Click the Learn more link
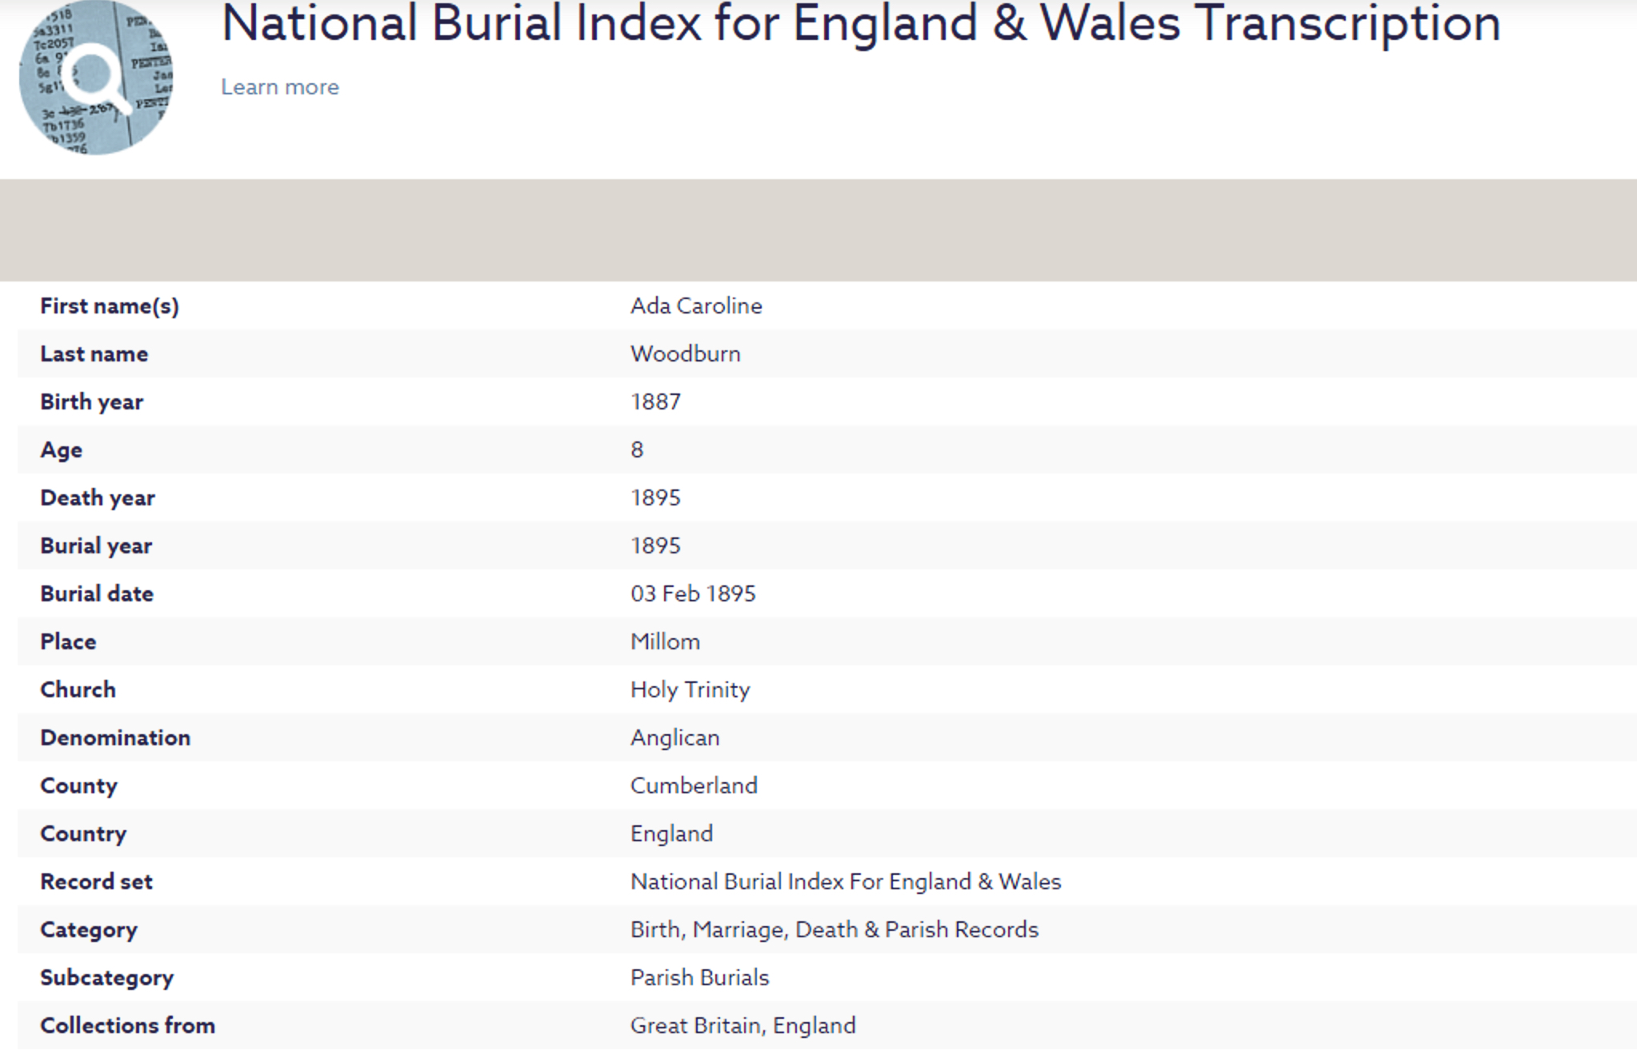The width and height of the screenshot is (1637, 1062). pos(280,87)
